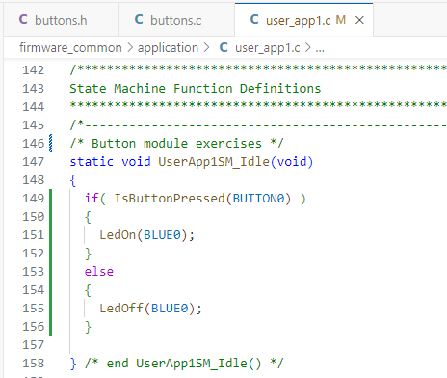This screenshot has height=378, width=447.
Task: Place cursor on 'State Machine Function Definitions' comment
Action: pyautogui.click(x=196, y=89)
